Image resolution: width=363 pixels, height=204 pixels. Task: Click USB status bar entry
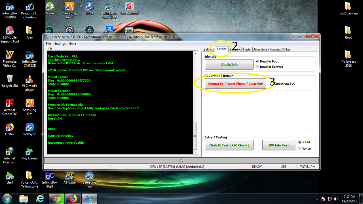[283, 167]
